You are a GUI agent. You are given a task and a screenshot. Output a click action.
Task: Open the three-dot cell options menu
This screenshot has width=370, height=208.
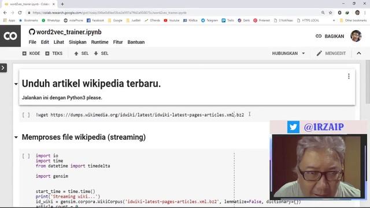(x=349, y=76)
